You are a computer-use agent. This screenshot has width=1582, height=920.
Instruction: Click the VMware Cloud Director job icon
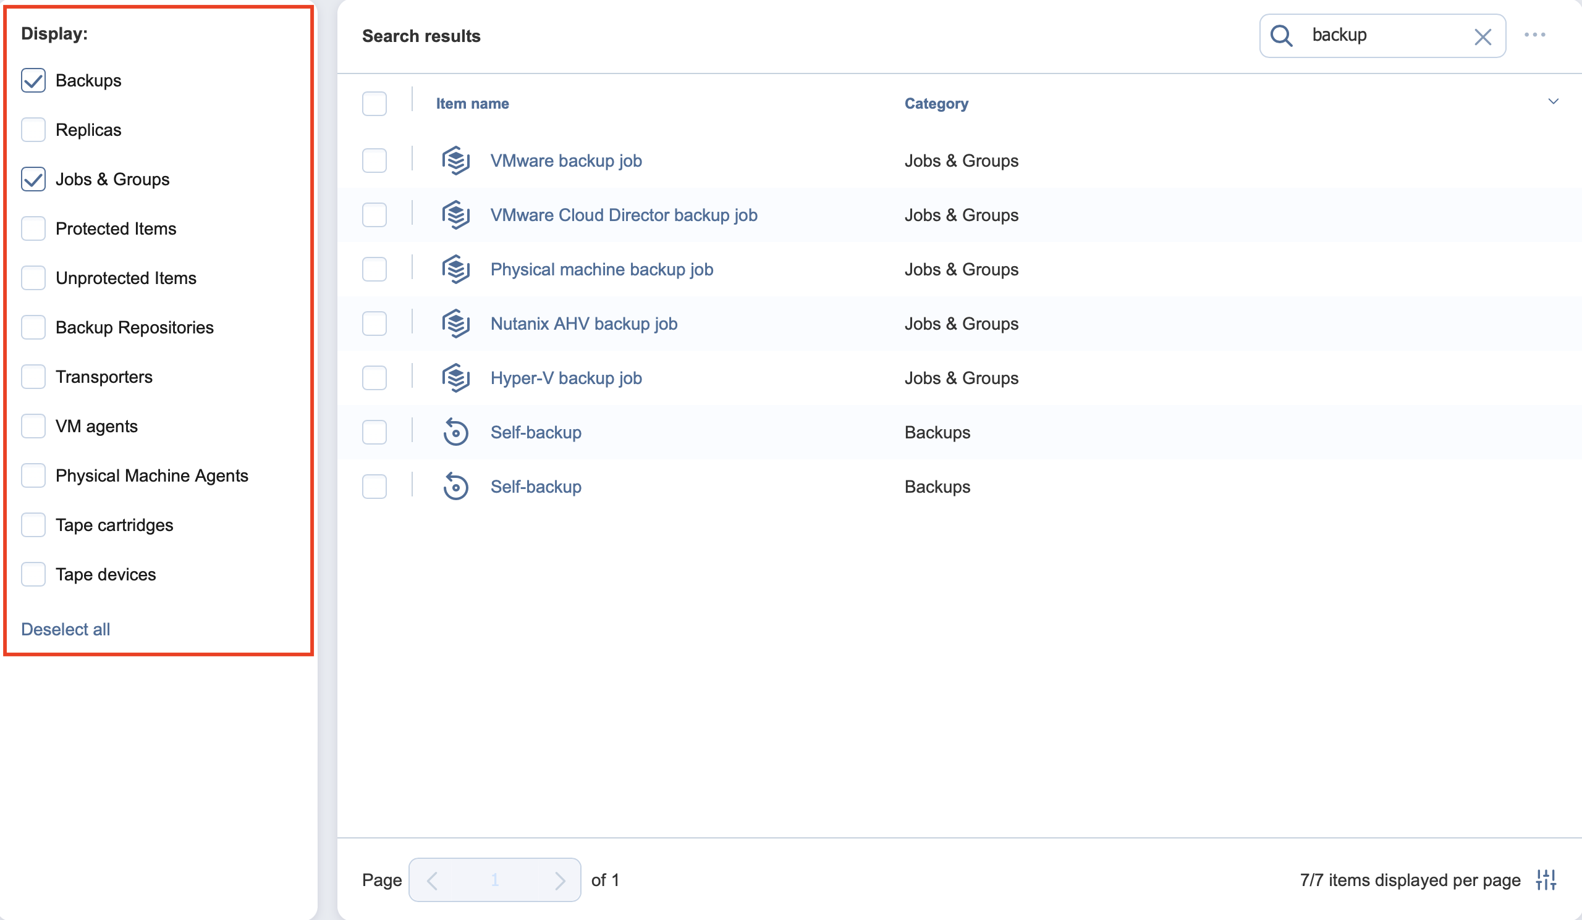point(456,215)
